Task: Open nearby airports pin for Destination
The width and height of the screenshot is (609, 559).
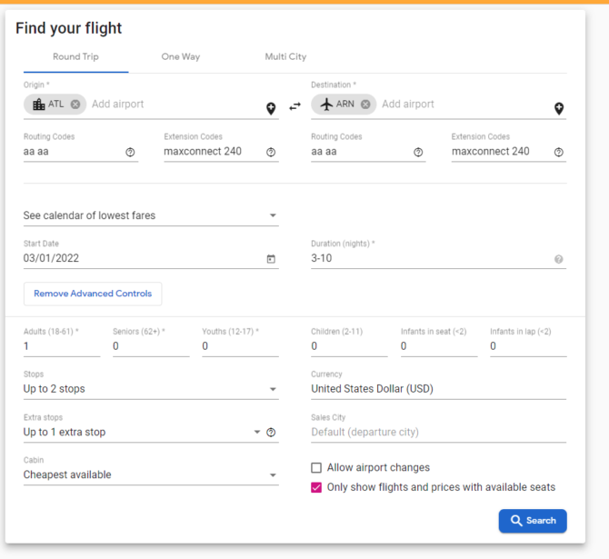Action: (x=559, y=108)
